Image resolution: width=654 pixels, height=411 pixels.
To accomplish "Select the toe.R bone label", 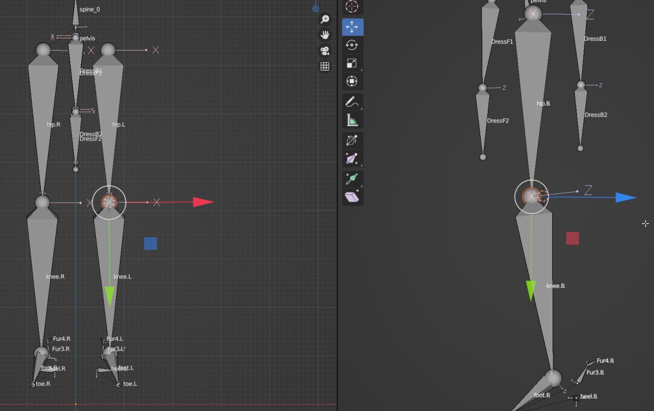I will [43, 384].
